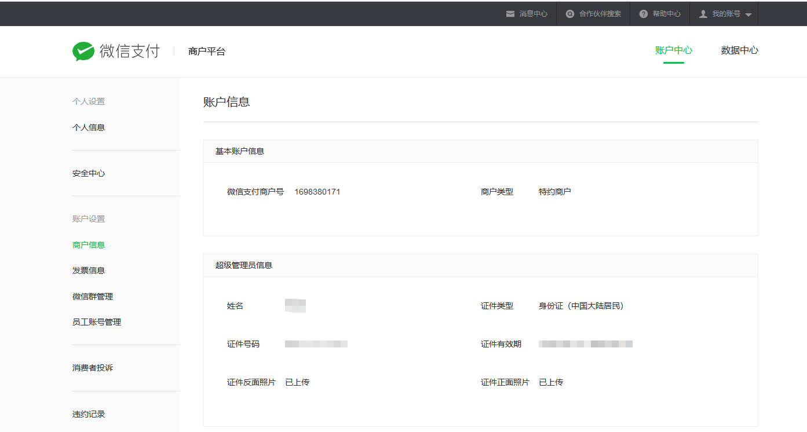Click the 证件正面照片 label
This screenshot has height=432, width=807.
pos(505,382)
